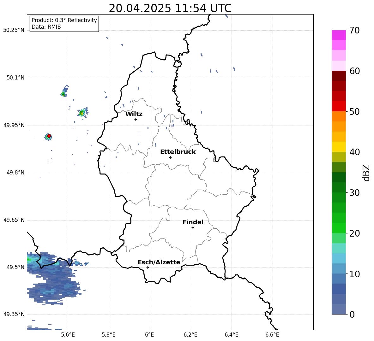
Task: Click the 50.1°N latitude label
Action: tap(15, 78)
